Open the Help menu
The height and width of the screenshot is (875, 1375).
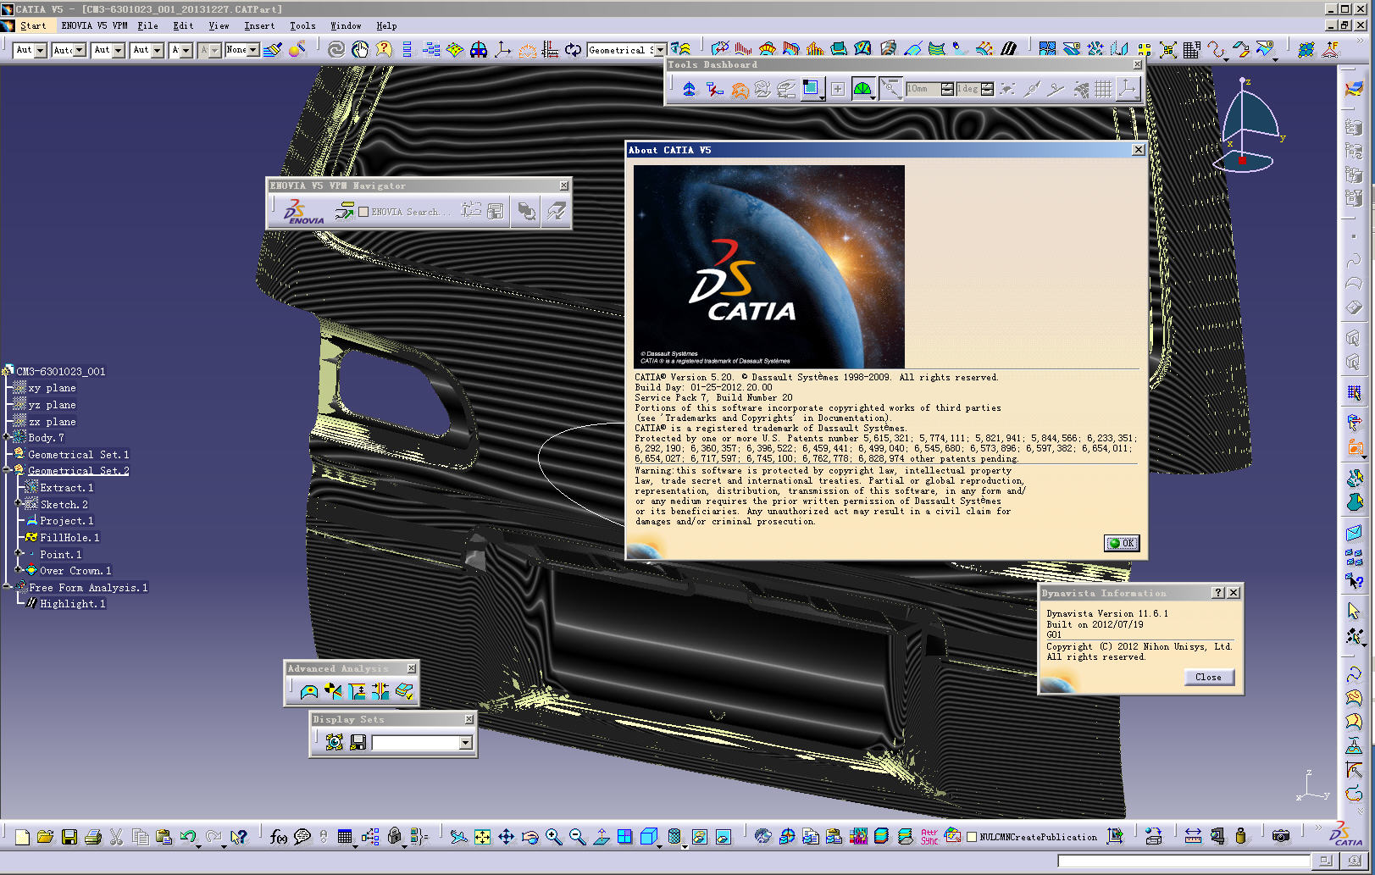pyautogui.click(x=386, y=26)
